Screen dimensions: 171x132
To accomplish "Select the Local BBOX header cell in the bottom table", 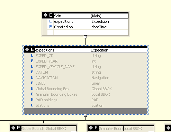I will [x=138, y=129].
